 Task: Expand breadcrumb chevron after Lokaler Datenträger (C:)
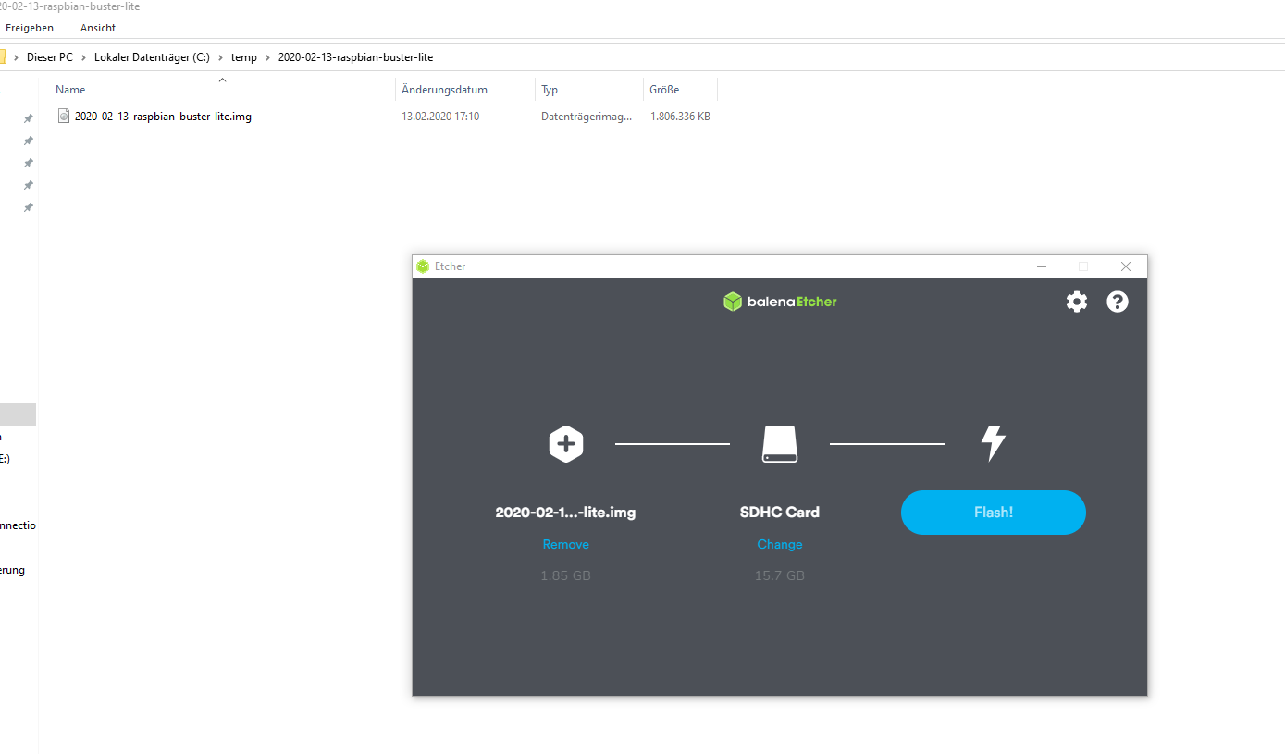[x=221, y=57]
